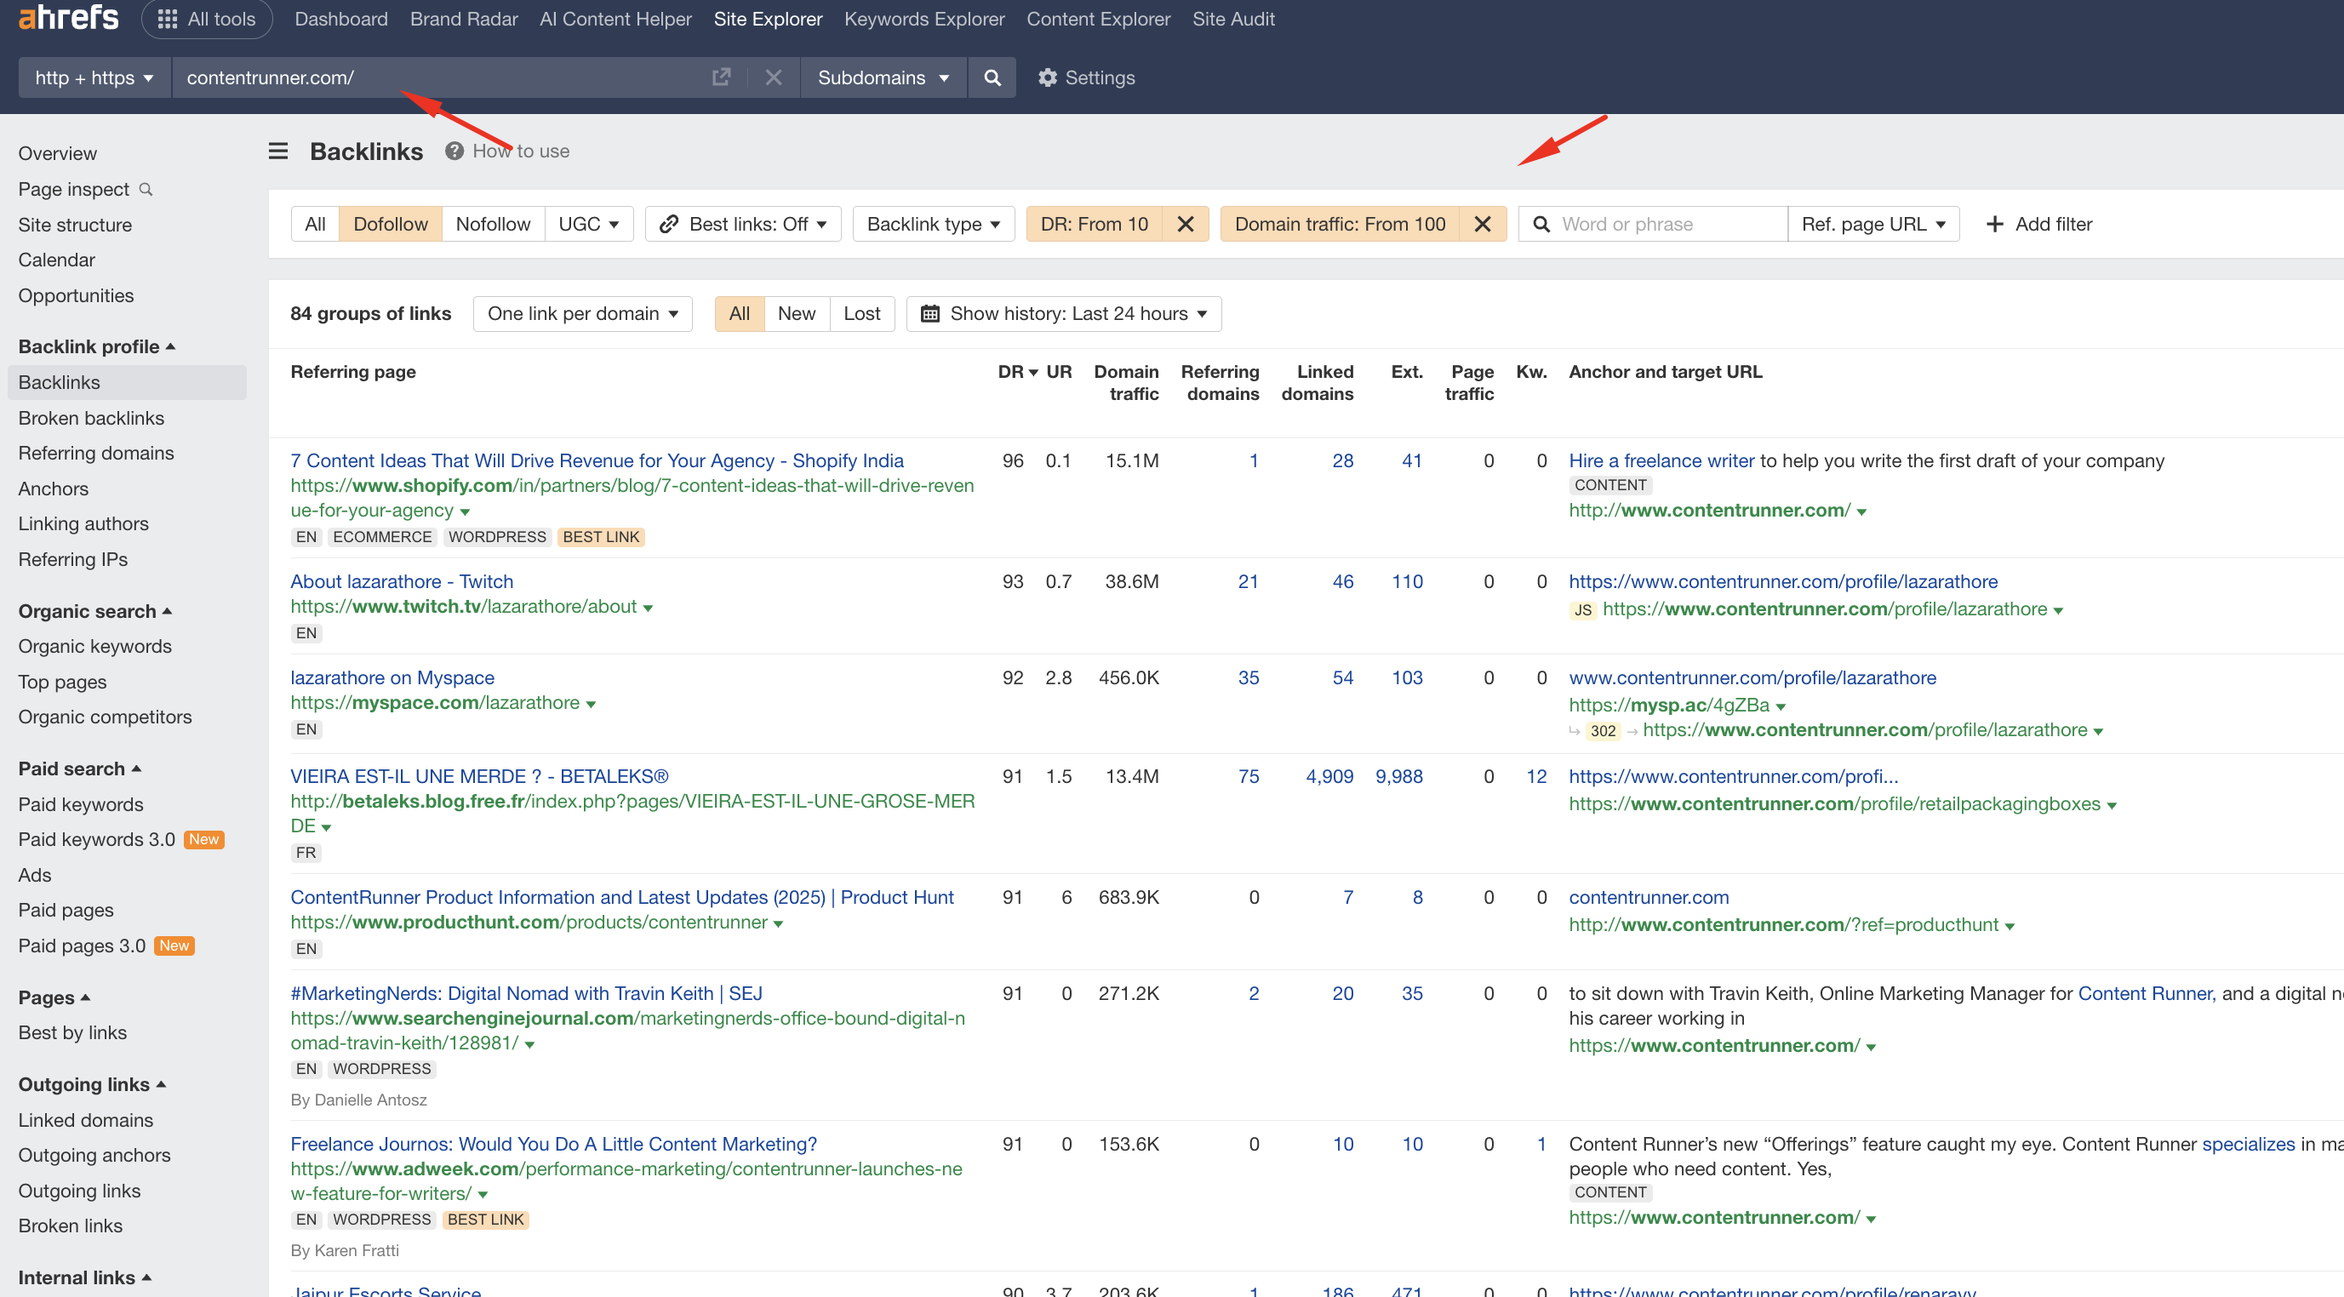Open Organic keywords in sidebar
This screenshot has width=2344, height=1297.
94,646
